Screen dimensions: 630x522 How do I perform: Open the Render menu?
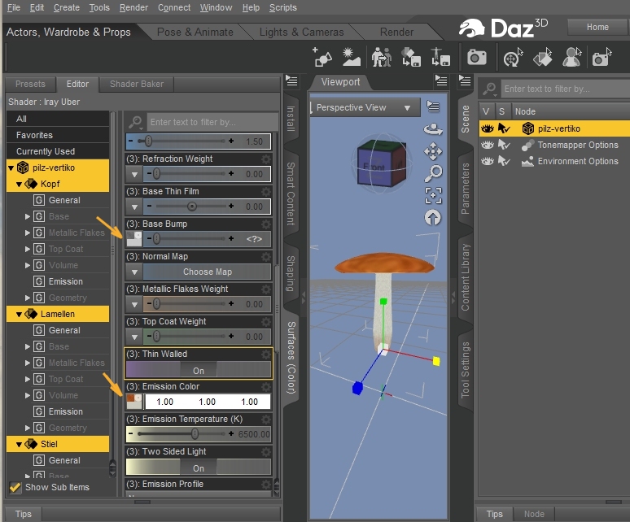(x=133, y=7)
